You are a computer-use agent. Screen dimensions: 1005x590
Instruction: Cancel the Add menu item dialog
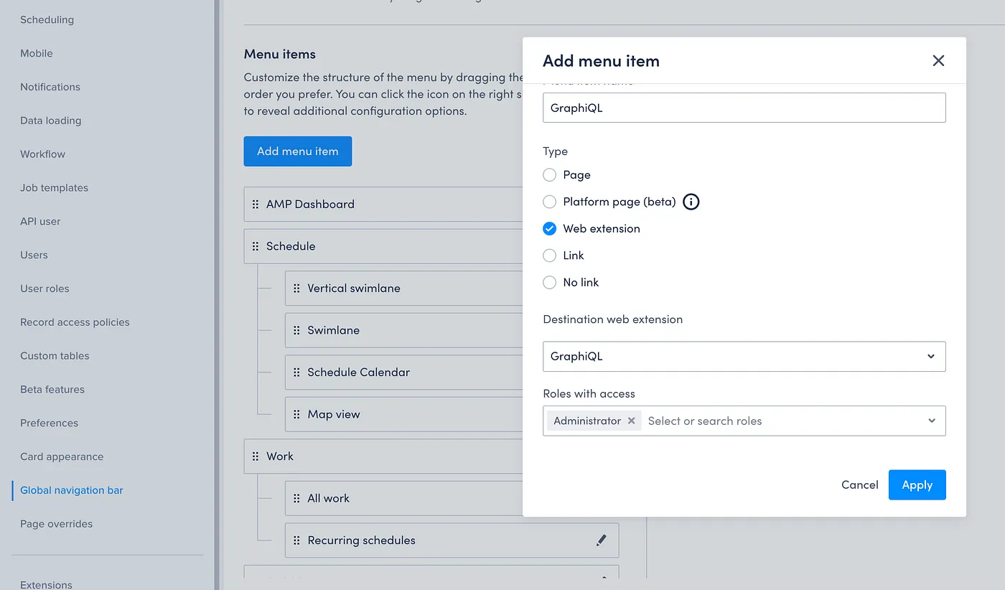click(x=860, y=485)
